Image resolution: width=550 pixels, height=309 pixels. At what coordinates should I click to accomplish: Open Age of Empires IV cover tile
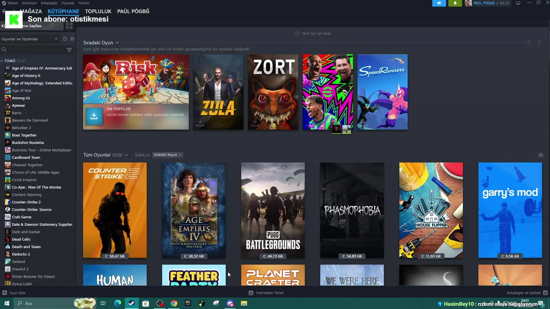coord(194,210)
